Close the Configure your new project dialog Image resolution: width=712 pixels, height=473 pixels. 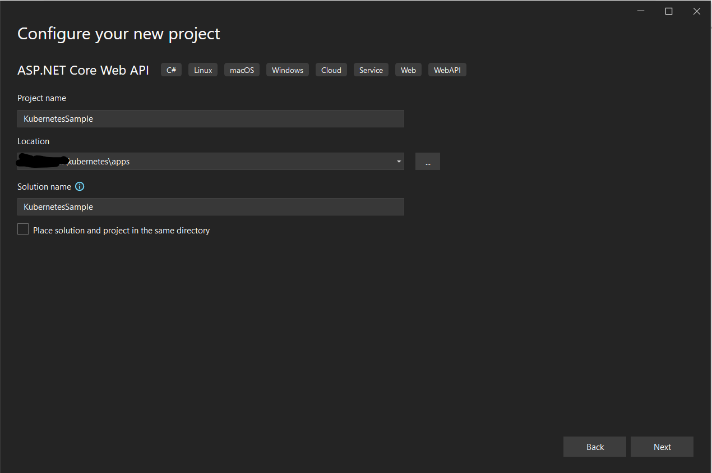(x=697, y=11)
